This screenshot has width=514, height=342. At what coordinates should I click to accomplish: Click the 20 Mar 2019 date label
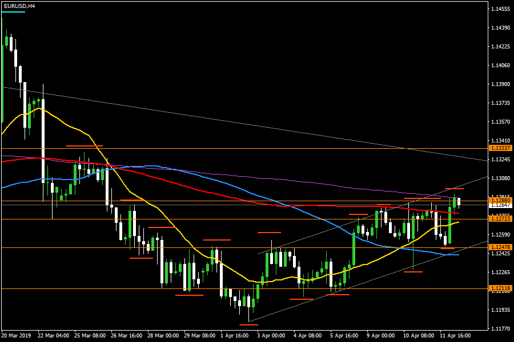(16, 336)
